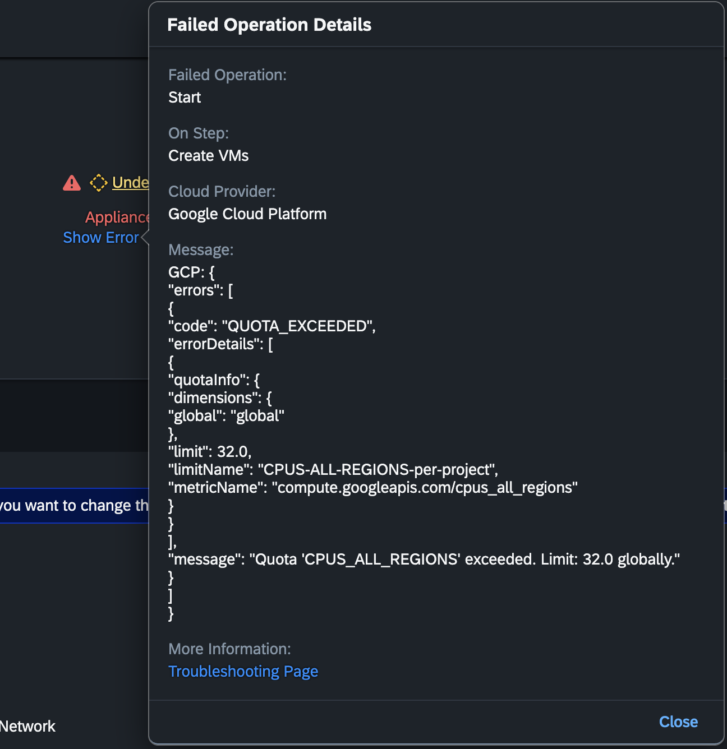
Task: Open the Troubleshooting Page link
Action: click(243, 671)
